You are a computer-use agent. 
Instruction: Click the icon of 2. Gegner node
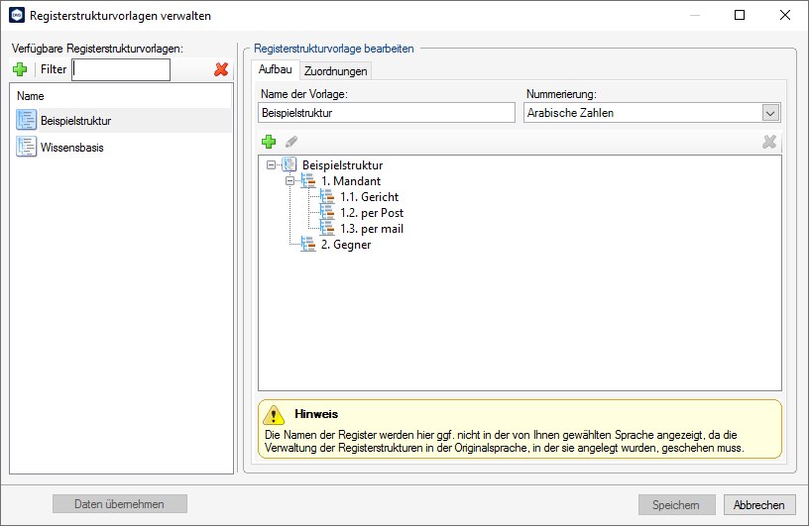click(308, 244)
